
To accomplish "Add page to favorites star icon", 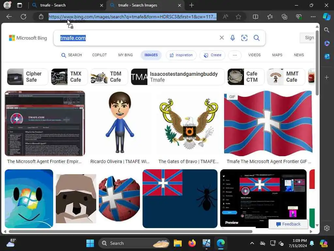I will pyautogui.click(x=238, y=17).
